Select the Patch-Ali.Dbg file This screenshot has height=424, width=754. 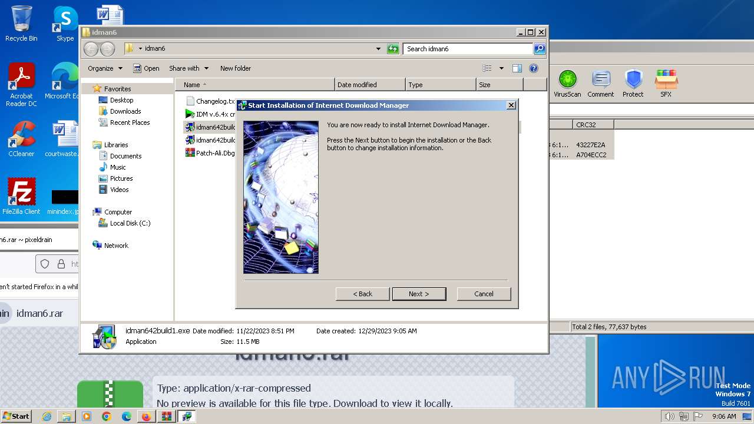[210, 153]
